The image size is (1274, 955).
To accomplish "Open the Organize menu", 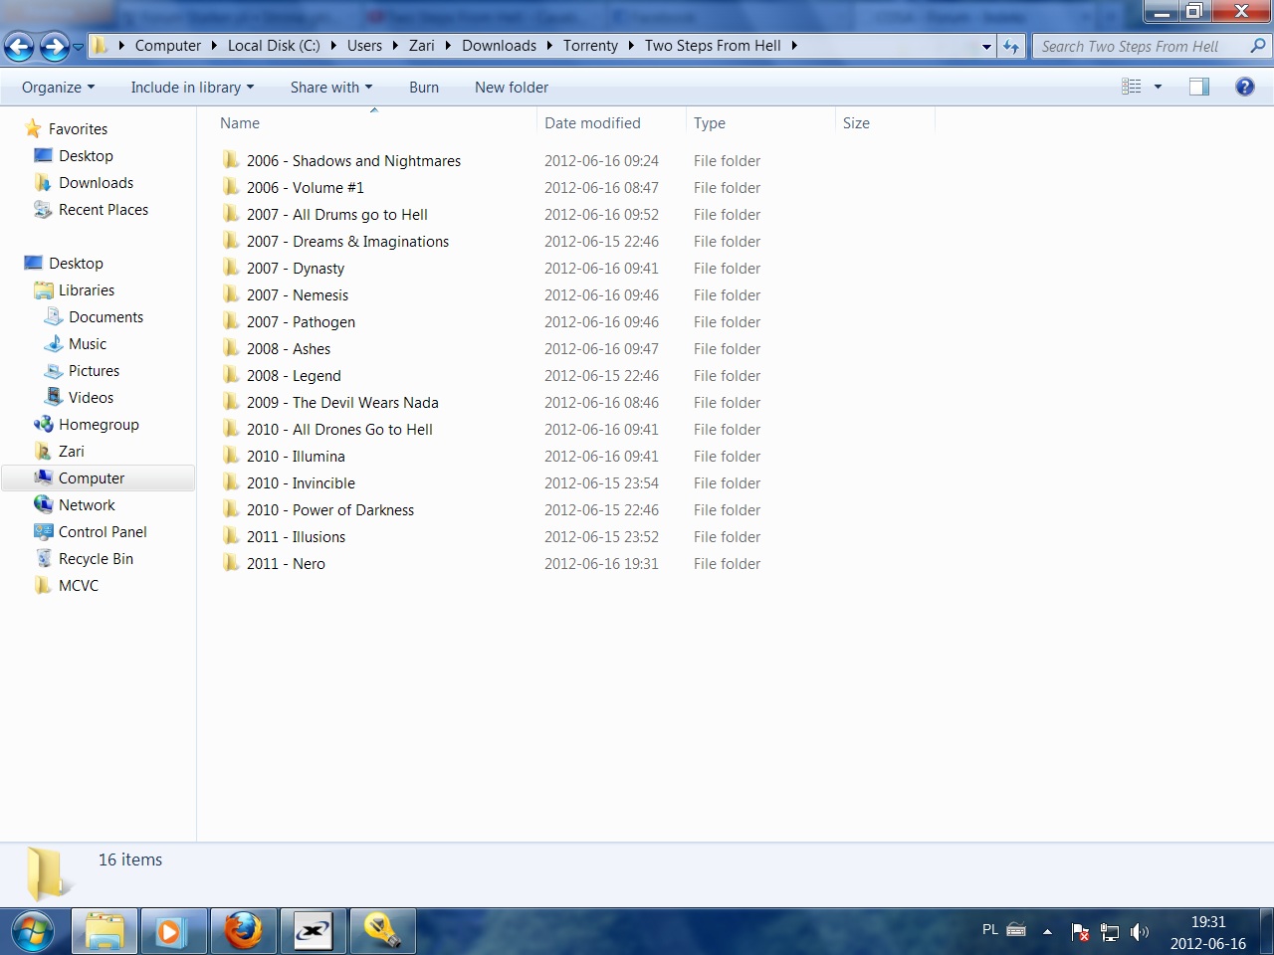I will [59, 88].
